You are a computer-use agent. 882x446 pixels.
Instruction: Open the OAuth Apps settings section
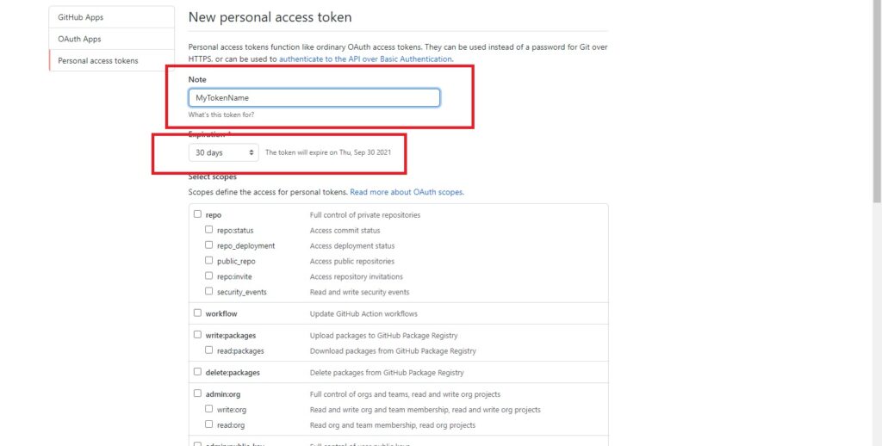(111, 40)
